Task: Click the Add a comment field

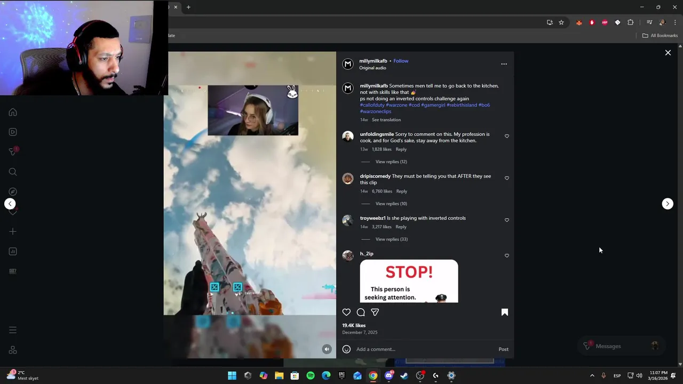Action: click(424, 349)
